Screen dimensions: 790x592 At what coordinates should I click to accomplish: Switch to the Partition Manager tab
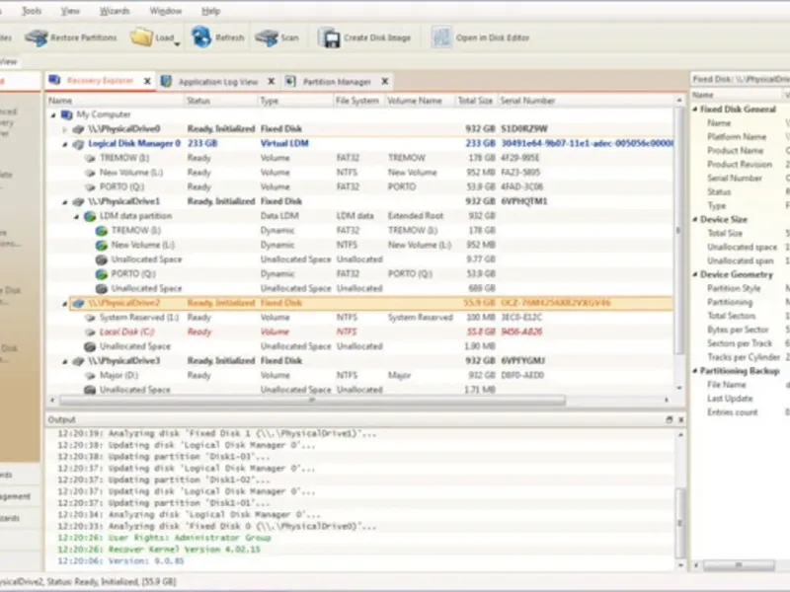point(337,81)
